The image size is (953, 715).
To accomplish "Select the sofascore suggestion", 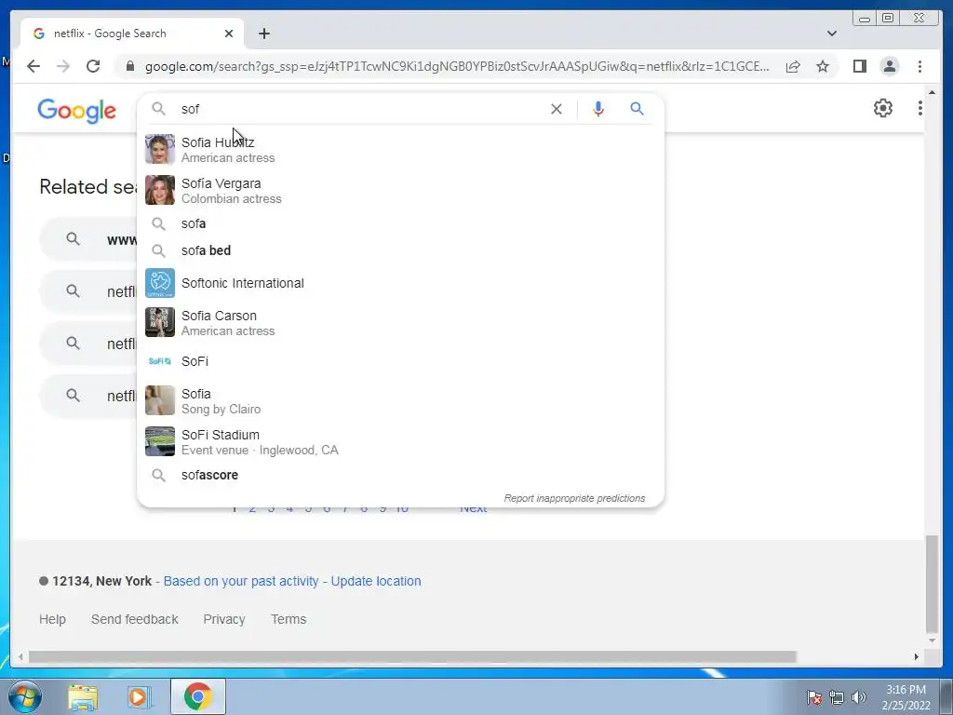I will (401, 475).
